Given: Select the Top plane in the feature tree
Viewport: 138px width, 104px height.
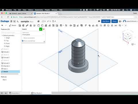Looking at the screenshot, I should (7, 41).
